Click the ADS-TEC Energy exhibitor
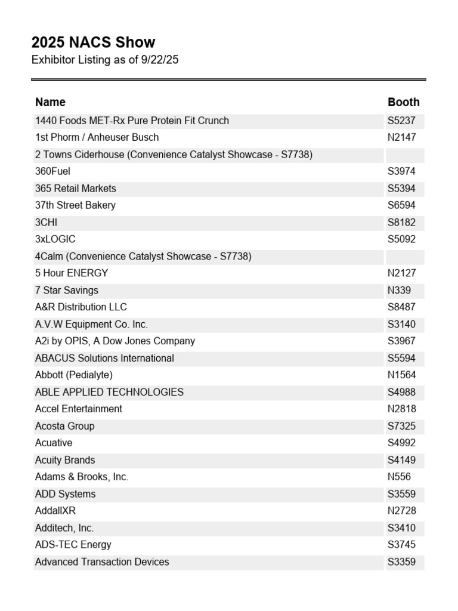The image size is (458, 611). pyautogui.click(x=73, y=545)
